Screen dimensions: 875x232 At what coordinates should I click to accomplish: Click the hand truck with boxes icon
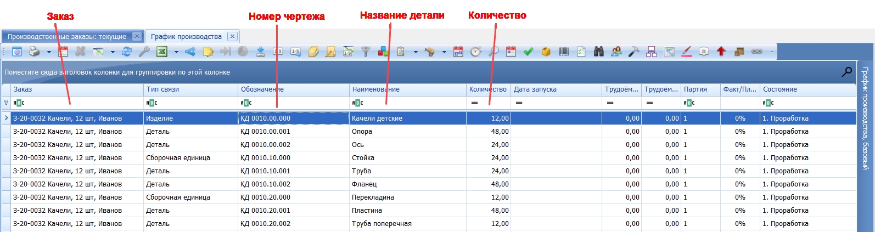coord(430,52)
